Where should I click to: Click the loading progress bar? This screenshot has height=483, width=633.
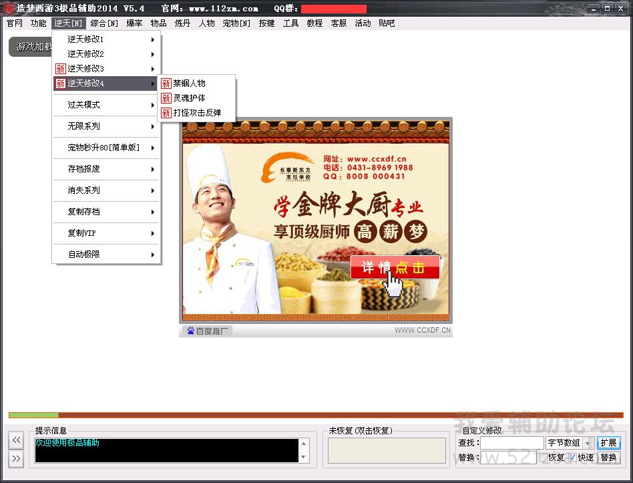coord(316,415)
